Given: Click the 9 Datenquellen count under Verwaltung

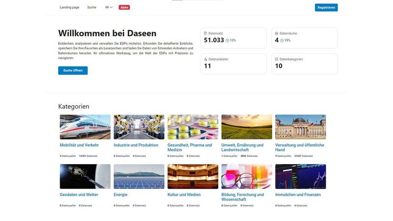Looking at the screenshot, I should [283, 156].
